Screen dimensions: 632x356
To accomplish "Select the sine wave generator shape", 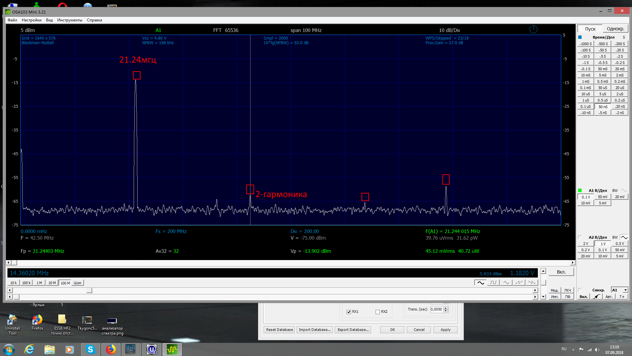I will 481,283.
